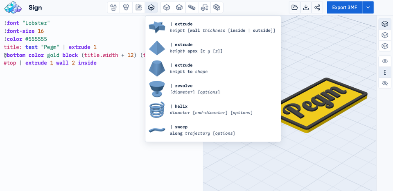Click the share icon
Image resolution: width=393 pixels, height=191 pixels.
tap(317, 7)
